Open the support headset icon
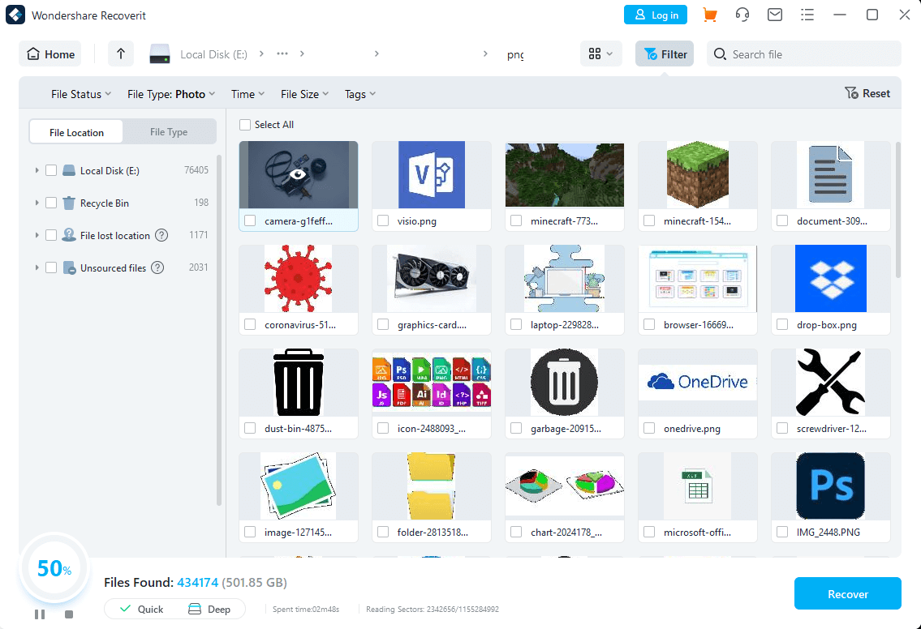 click(742, 15)
